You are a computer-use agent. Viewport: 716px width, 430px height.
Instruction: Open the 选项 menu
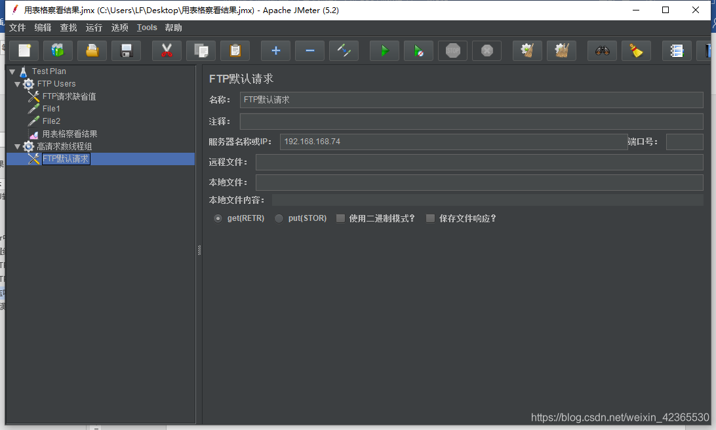119,28
